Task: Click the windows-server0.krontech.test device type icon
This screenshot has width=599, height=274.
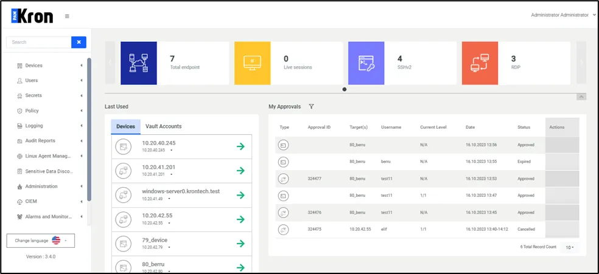Action: (124, 195)
